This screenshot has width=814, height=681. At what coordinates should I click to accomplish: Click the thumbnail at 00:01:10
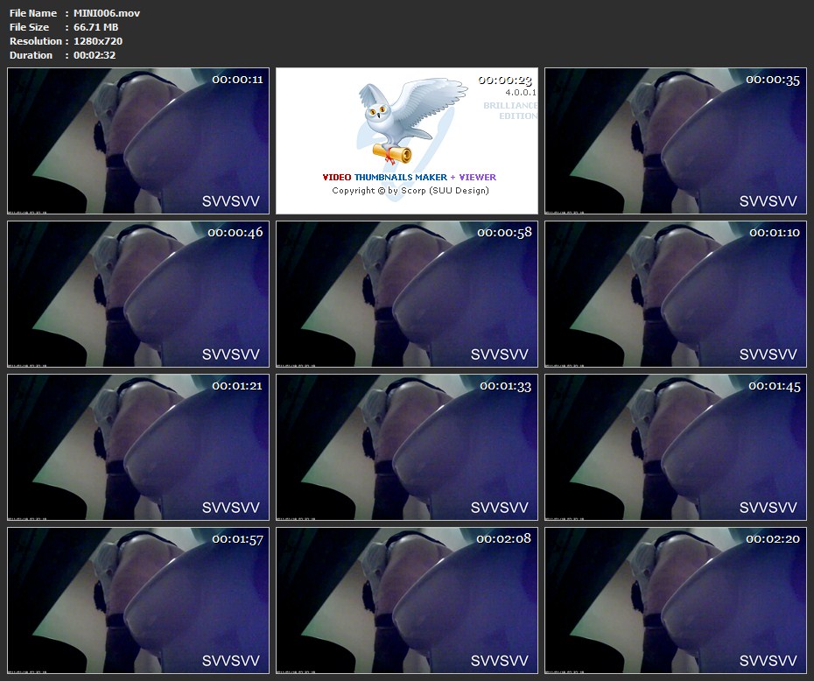[x=676, y=294]
